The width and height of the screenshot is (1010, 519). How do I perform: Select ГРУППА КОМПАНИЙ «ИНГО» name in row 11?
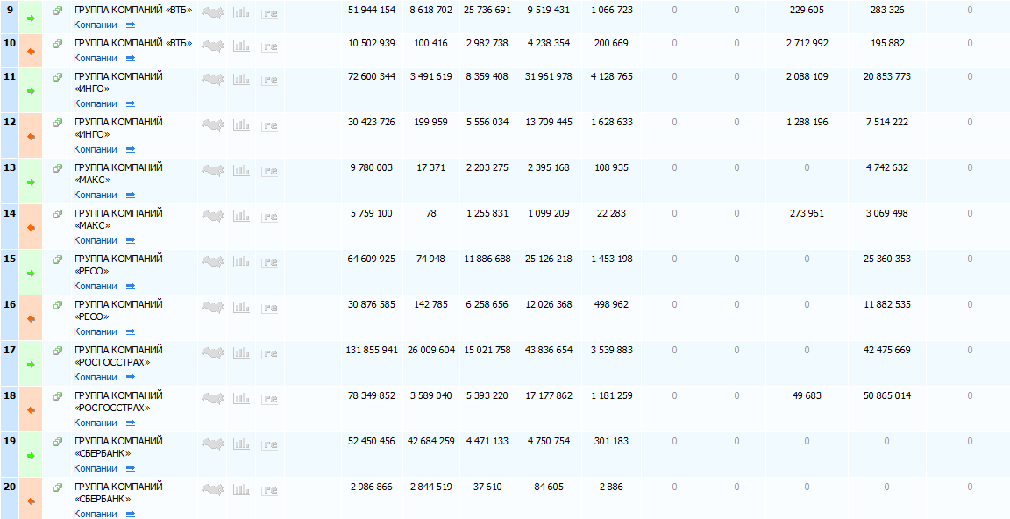pos(118,82)
